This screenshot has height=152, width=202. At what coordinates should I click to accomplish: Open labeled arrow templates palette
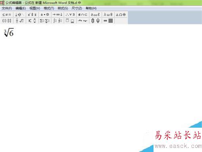tap(83, 21)
